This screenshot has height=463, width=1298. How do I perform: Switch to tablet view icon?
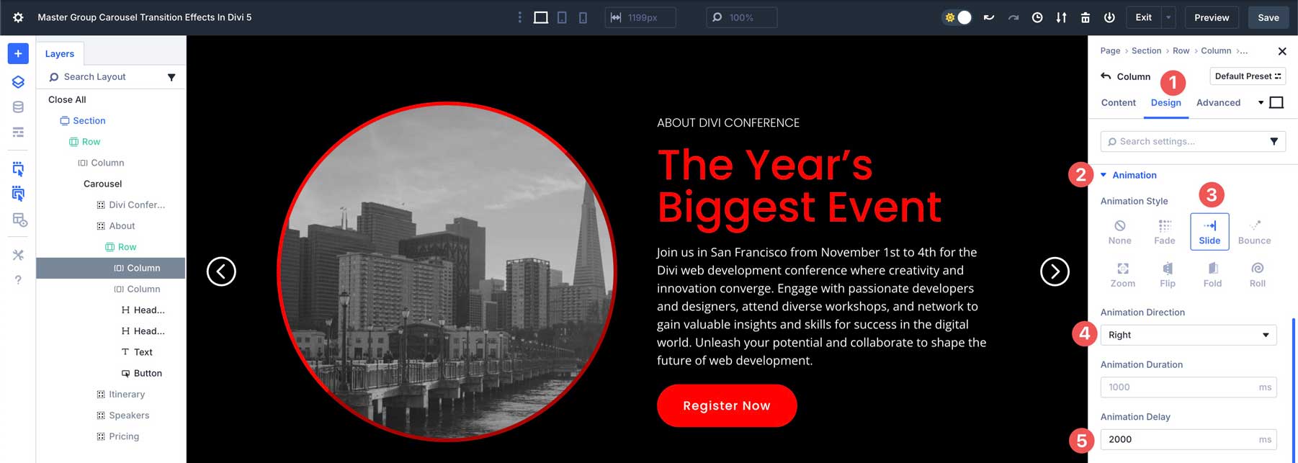coord(562,17)
